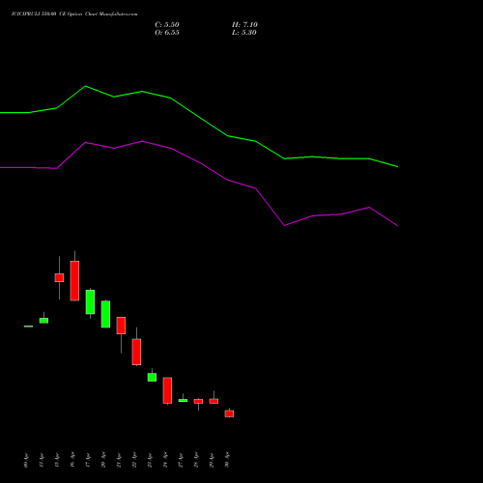Click the "28 Apr" date axis label

click(196, 461)
